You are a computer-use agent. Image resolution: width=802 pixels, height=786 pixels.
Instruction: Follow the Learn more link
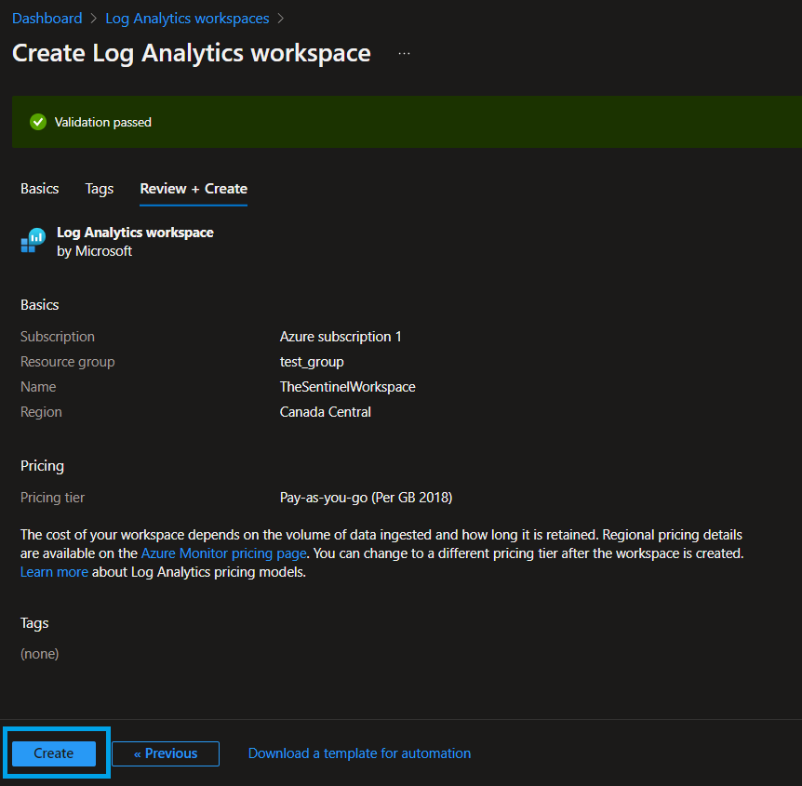coord(54,572)
